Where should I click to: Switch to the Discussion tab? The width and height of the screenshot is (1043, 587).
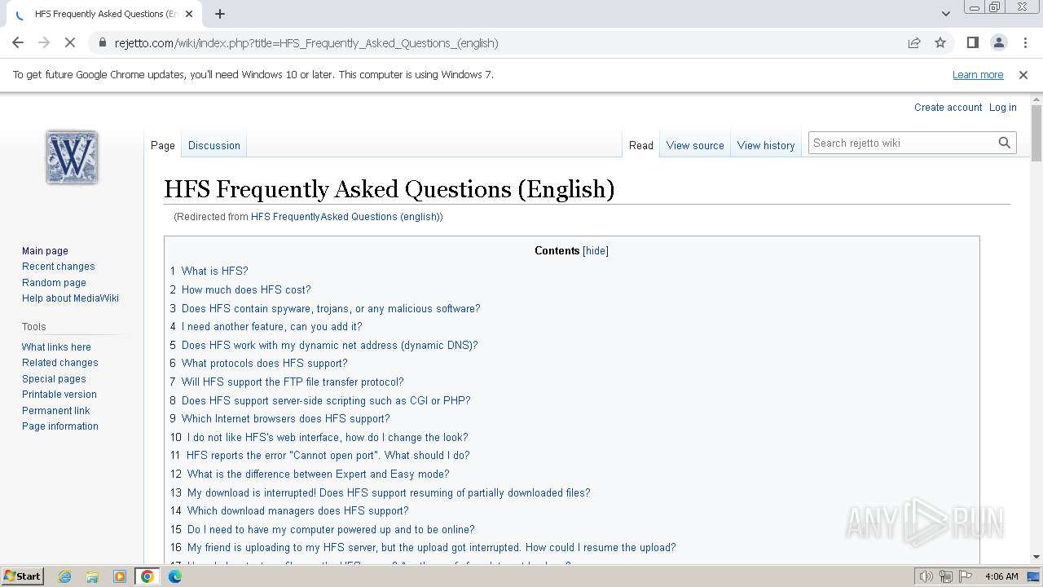coord(213,145)
